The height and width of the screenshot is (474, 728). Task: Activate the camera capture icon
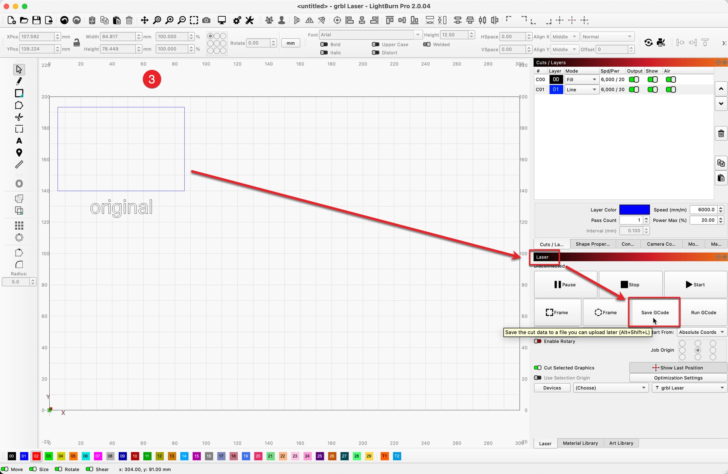click(207, 20)
